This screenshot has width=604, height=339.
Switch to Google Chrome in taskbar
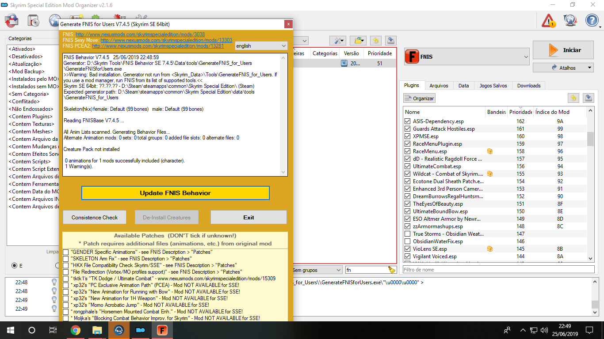76,330
